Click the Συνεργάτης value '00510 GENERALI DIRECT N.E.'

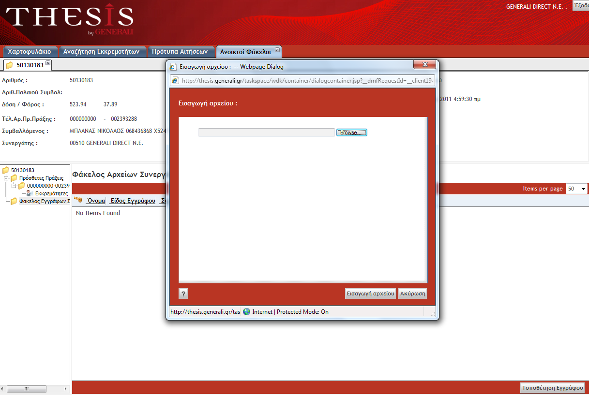(x=106, y=143)
